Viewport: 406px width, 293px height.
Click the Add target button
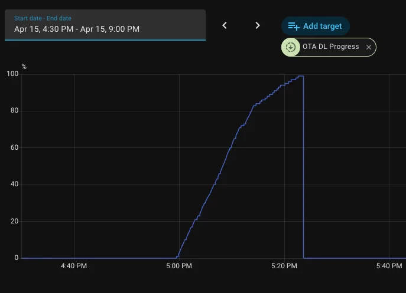coord(316,26)
